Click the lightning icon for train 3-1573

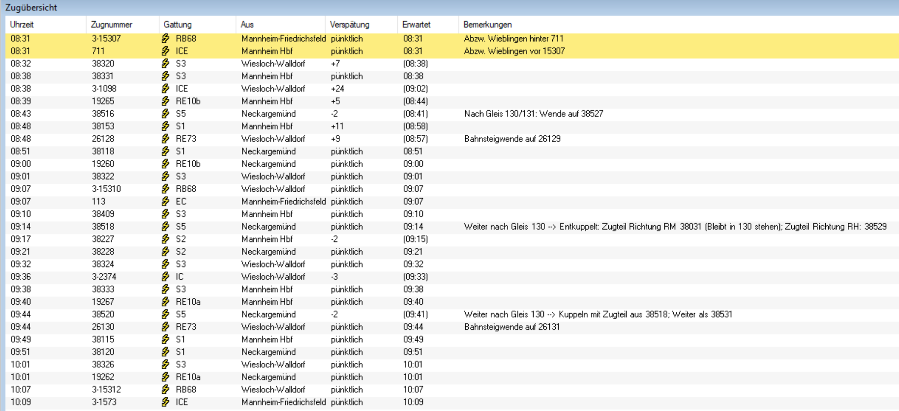click(166, 402)
